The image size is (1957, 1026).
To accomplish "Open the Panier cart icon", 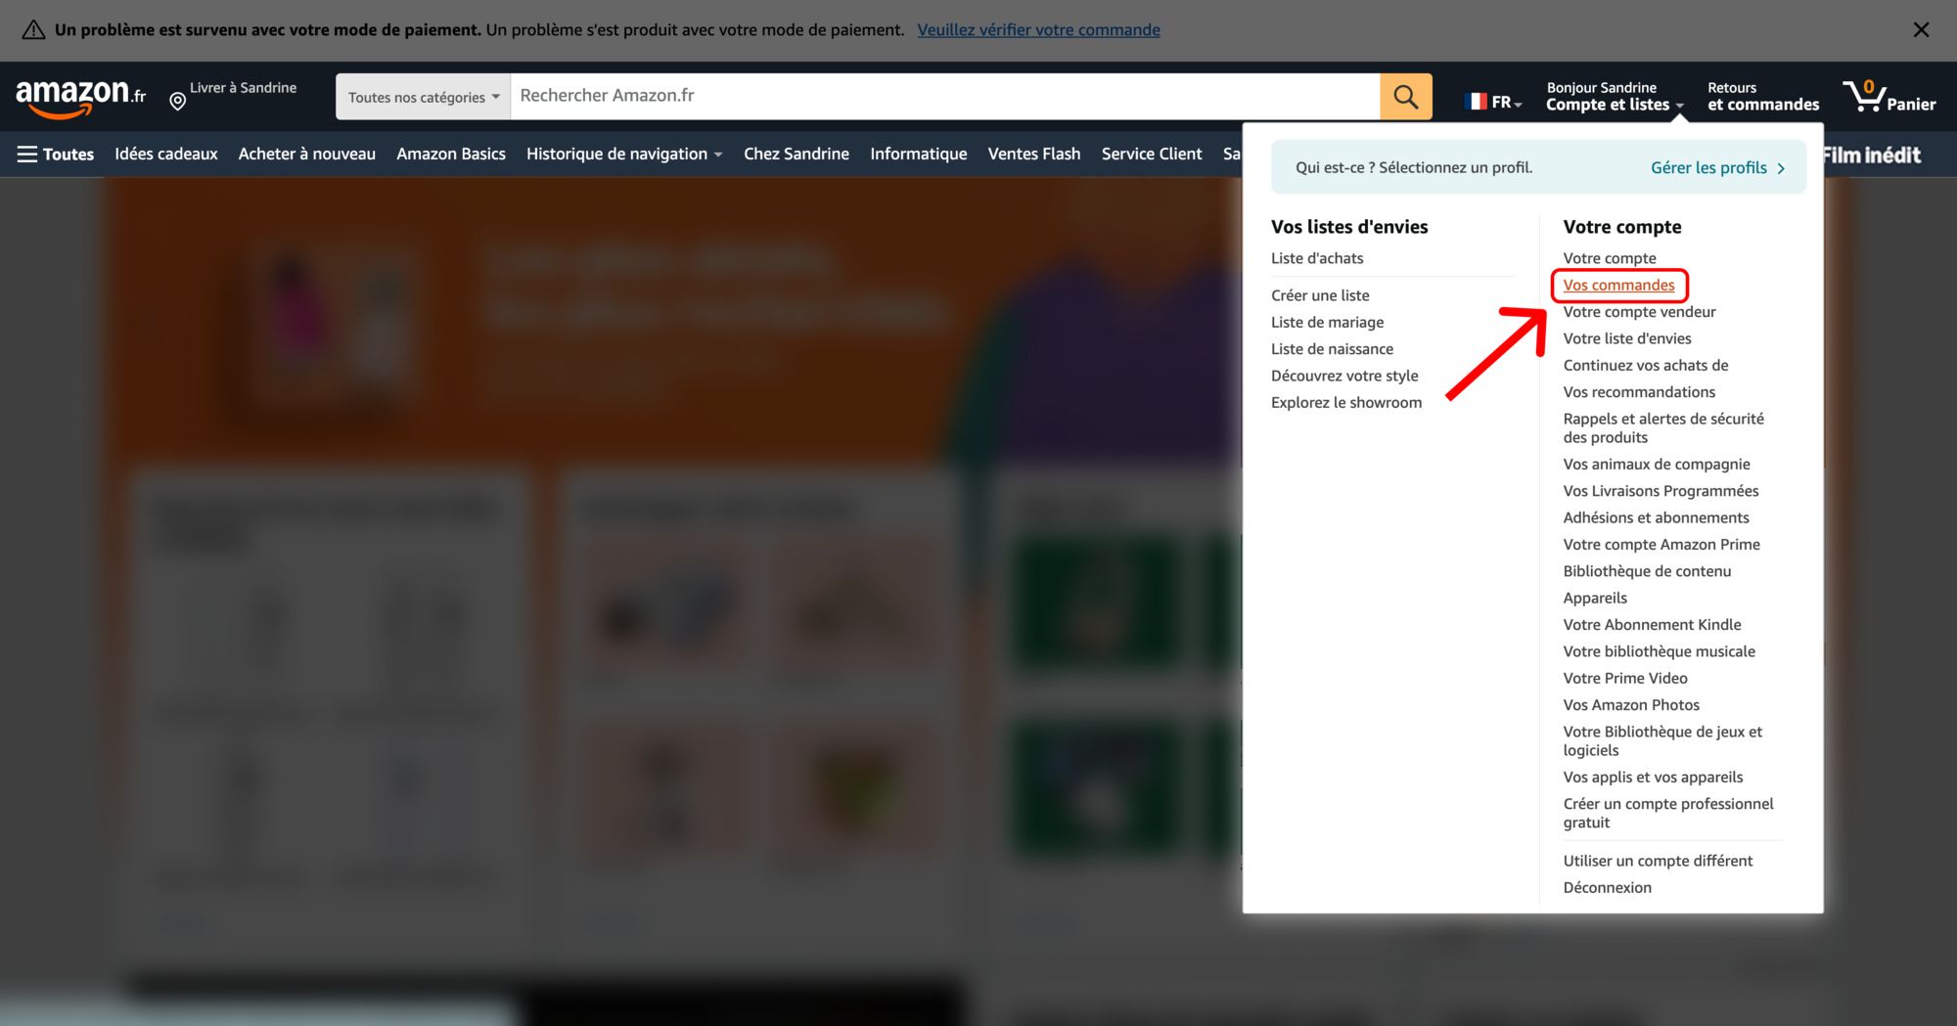I will [x=1889, y=97].
